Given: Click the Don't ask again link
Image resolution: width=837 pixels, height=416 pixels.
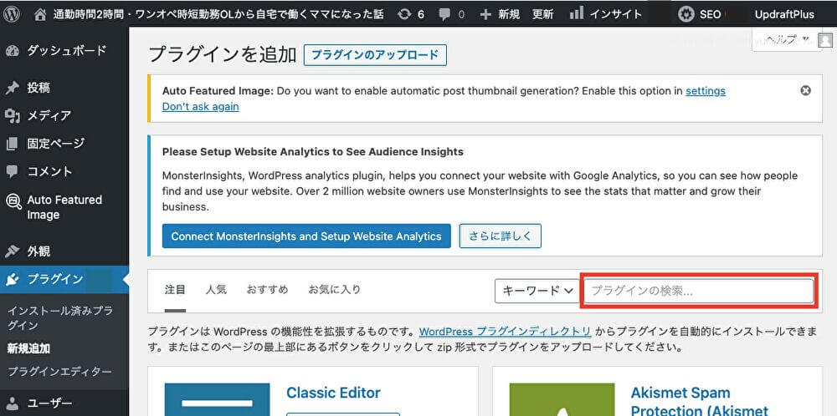Looking at the screenshot, I should (200, 107).
